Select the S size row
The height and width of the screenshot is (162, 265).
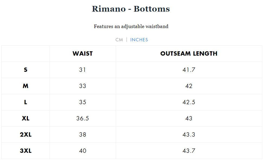point(25,70)
